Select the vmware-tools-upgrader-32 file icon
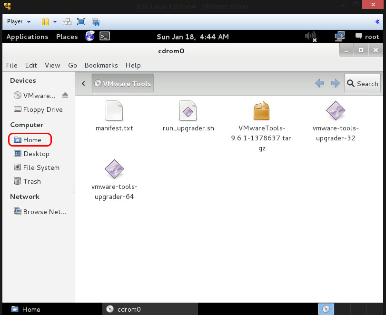This screenshot has width=386, height=315. pos(335,111)
